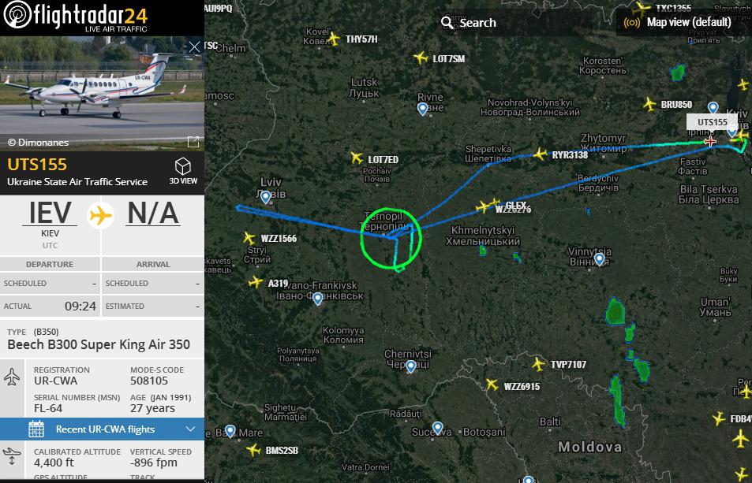Open aircraft photo external link icon
Viewport: 752px width, 483px height.
tap(193, 141)
